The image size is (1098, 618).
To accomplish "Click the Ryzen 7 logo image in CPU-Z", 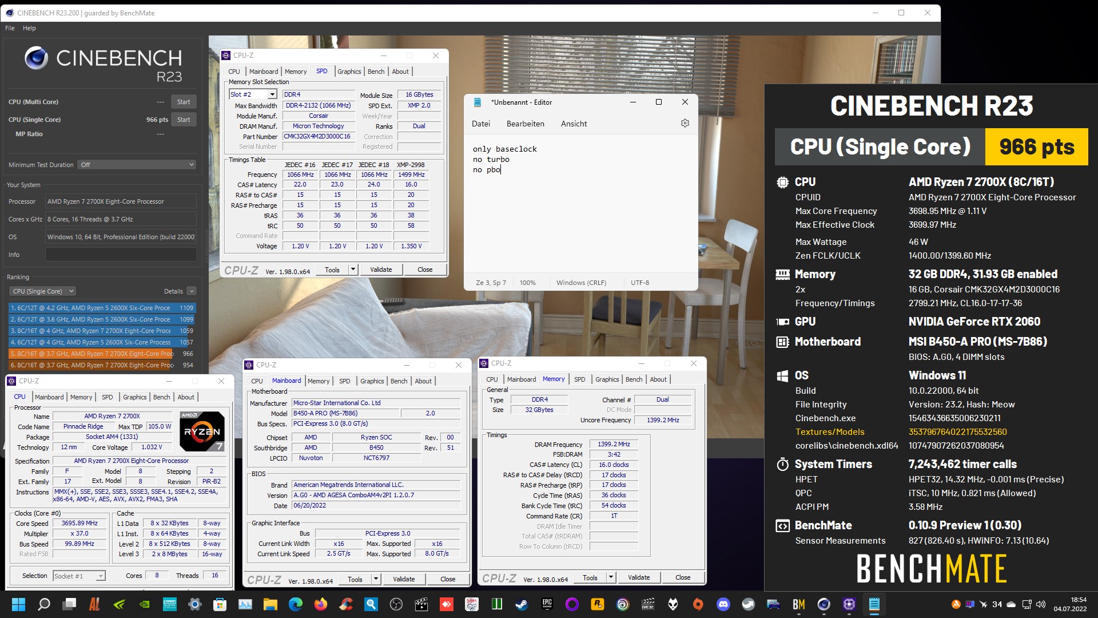I will 202,431.
